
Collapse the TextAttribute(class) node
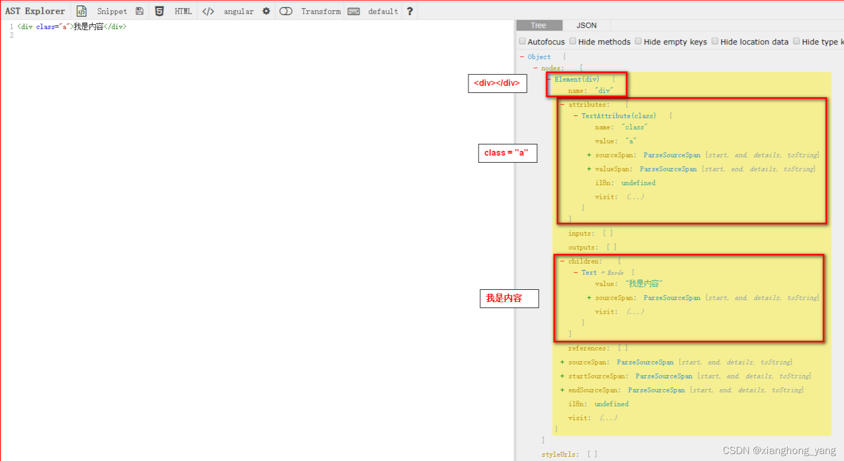[576, 116]
